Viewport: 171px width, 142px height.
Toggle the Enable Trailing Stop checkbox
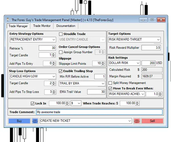point(60,71)
